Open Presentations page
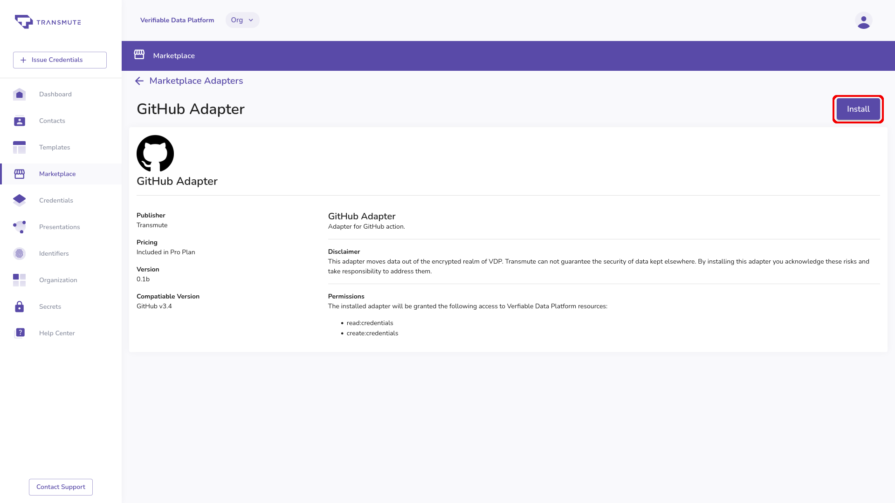The height and width of the screenshot is (503, 895). [x=60, y=227]
